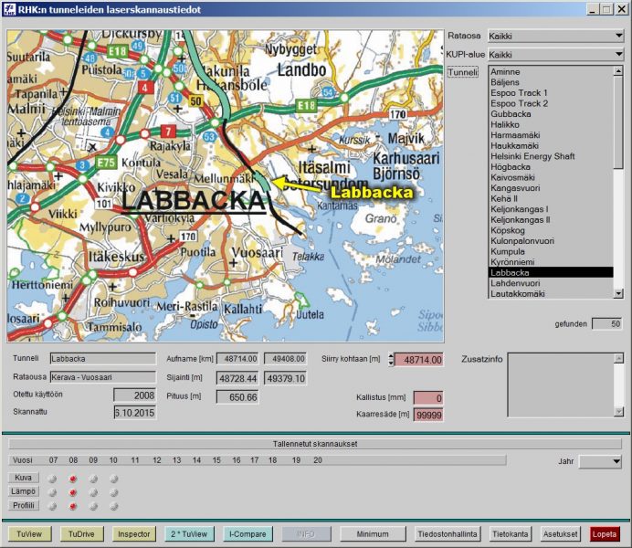Select the 09 Profiili scan indicator

pyautogui.click(x=93, y=506)
